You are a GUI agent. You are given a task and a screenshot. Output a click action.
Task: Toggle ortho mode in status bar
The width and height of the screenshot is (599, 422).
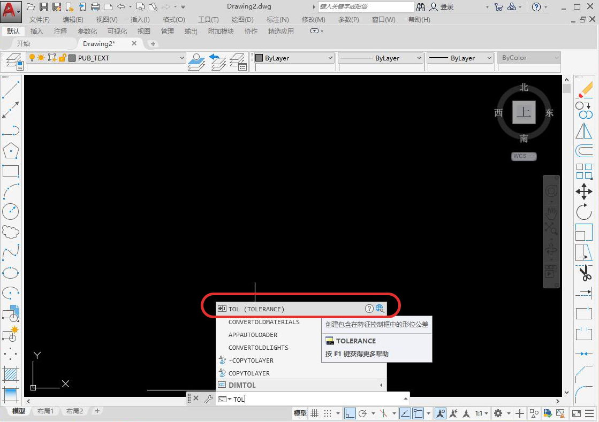(x=350, y=413)
